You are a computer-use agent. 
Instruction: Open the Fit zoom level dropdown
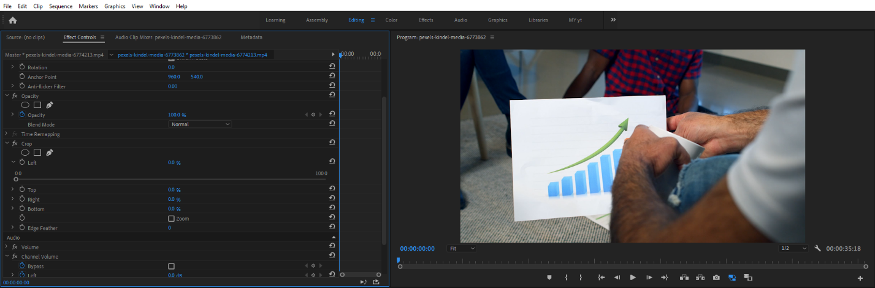(462, 249)
